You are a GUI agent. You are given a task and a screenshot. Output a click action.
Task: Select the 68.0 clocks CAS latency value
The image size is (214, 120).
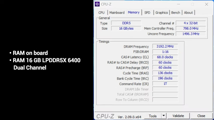point(165,57)
